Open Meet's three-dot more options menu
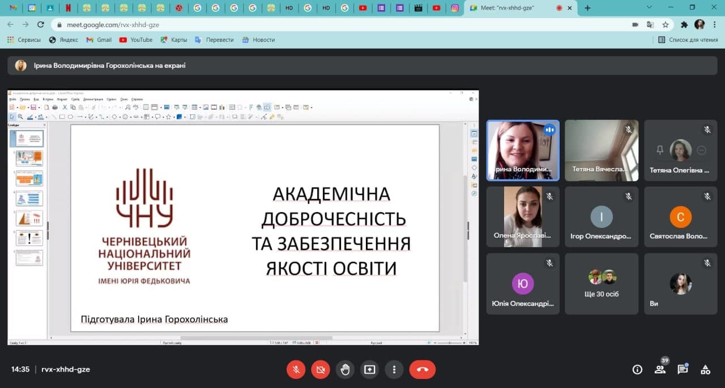This screenshot has width=725, height=388. pos(394,369)
